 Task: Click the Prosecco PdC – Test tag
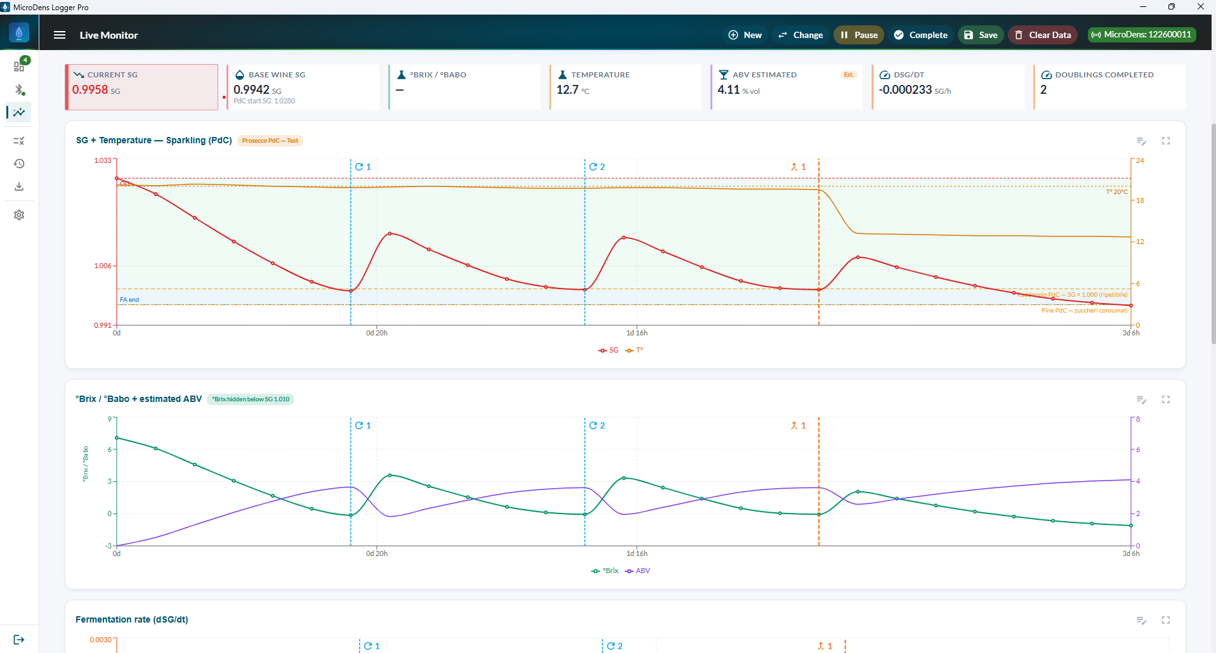(270, 141)
